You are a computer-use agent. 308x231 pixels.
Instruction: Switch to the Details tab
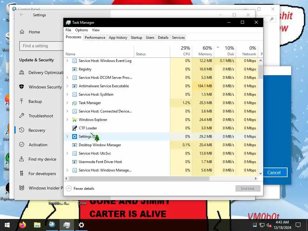tap(163, 38)
